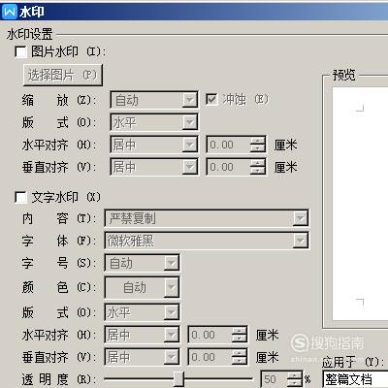The image size is (388, 388).
Task: Increase picture 垂直对齐 offset with up arrow
Action: (258, 163)
